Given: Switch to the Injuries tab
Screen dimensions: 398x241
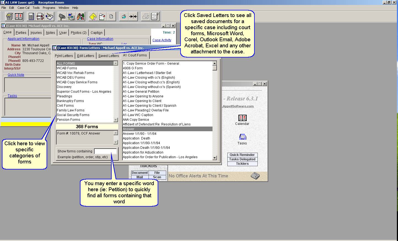Looking at the screenshot, I should pyautogui.click(x=36, y=32).
